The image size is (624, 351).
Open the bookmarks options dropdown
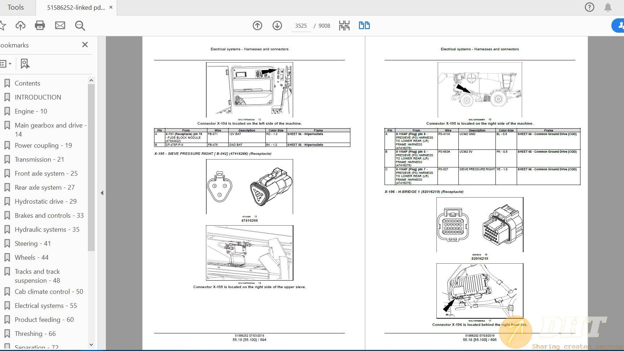tap(6, 64)
